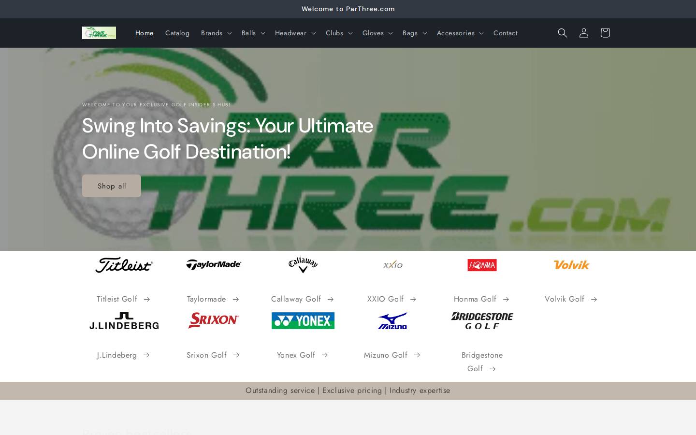Screen dimensions: 696x435
Task: Click the XXIO brand logo
Action: 392,265
